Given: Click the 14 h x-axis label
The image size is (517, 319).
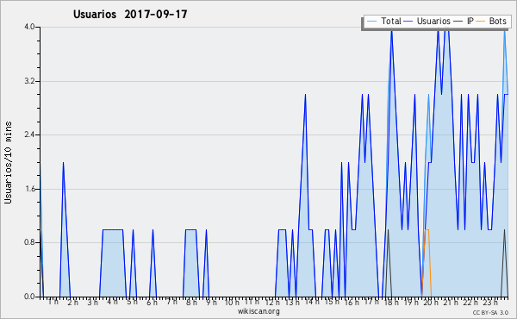Looking at the screenshot, I should tap(312, 302).
